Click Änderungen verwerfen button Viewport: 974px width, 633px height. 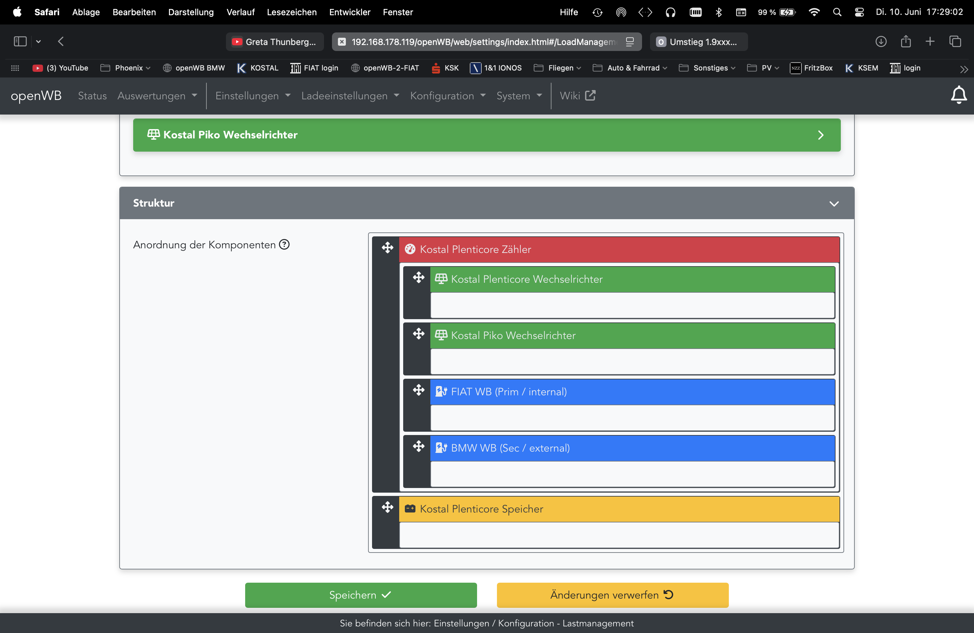pyautogui.click(x=612, y=595)
